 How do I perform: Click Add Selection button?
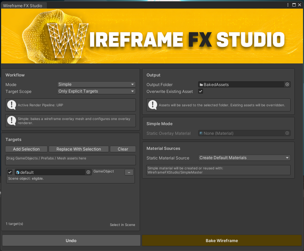[26, 149]
